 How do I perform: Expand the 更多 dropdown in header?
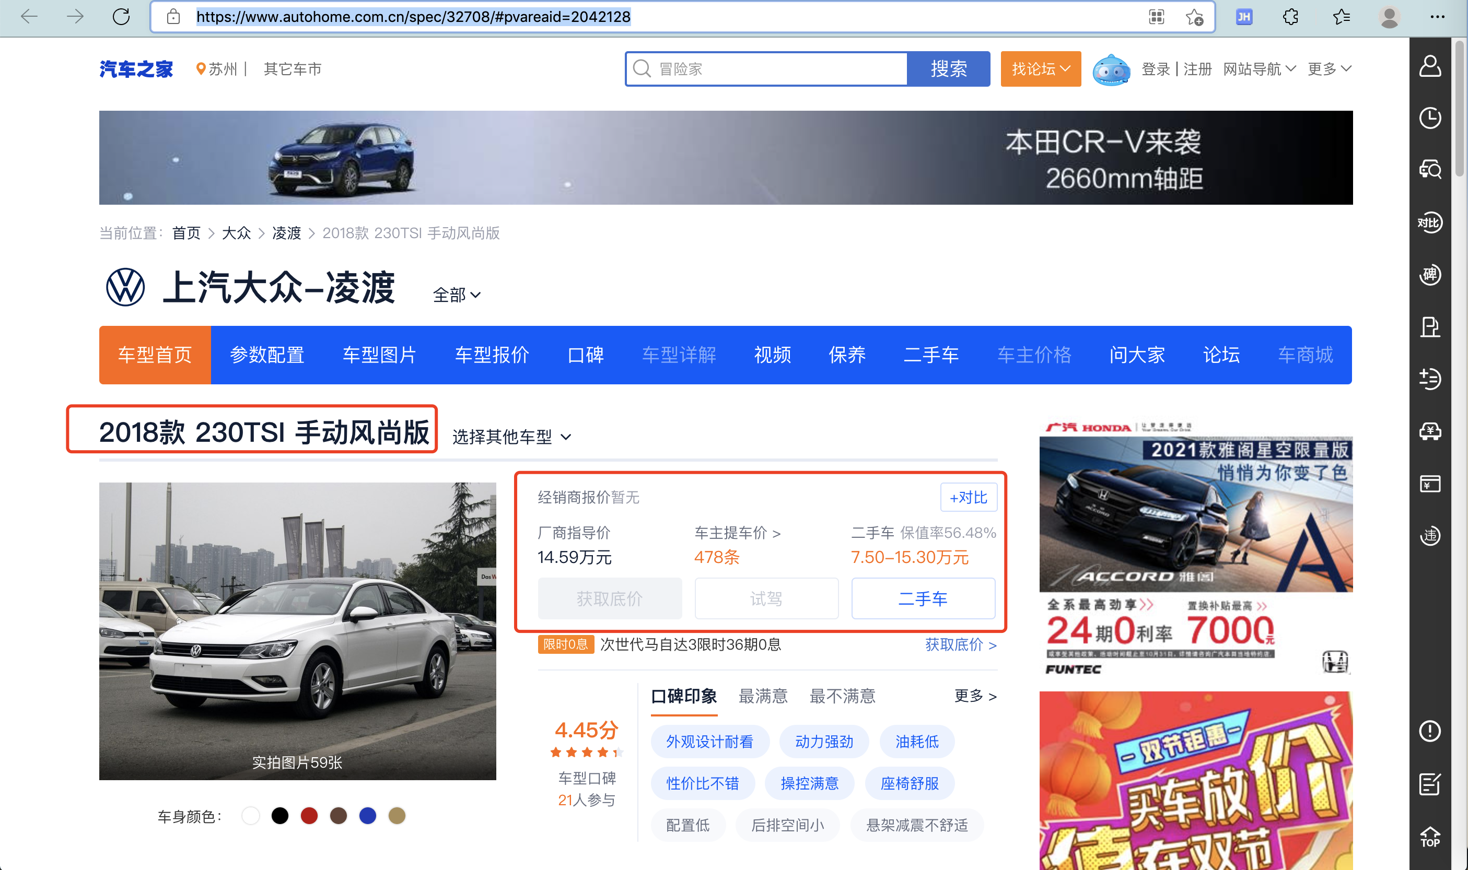[x=1329, y=68]
